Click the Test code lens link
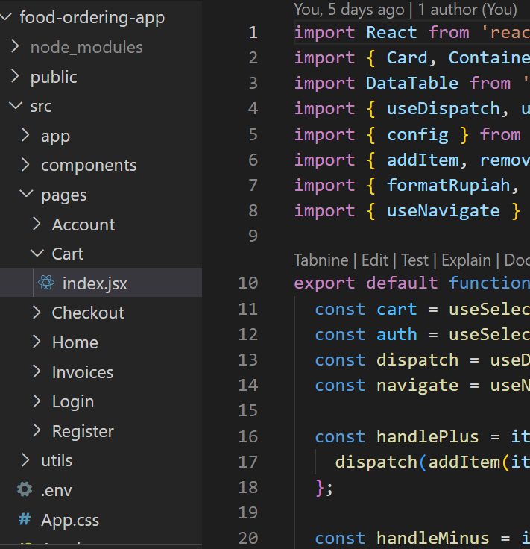530x549 pixels. (415, 260)
